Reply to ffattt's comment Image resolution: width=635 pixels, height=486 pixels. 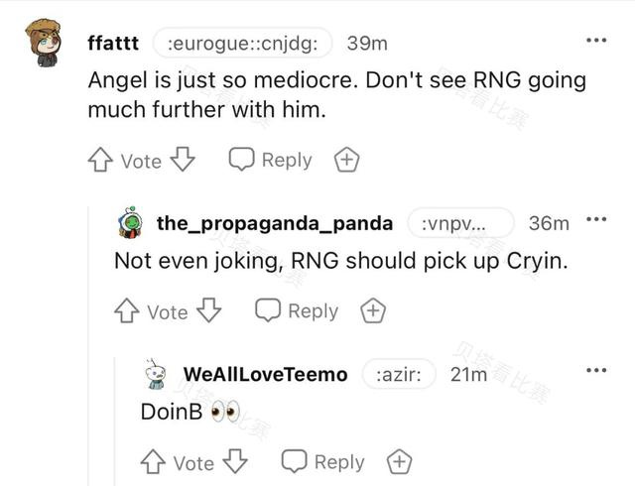point(270,160)
